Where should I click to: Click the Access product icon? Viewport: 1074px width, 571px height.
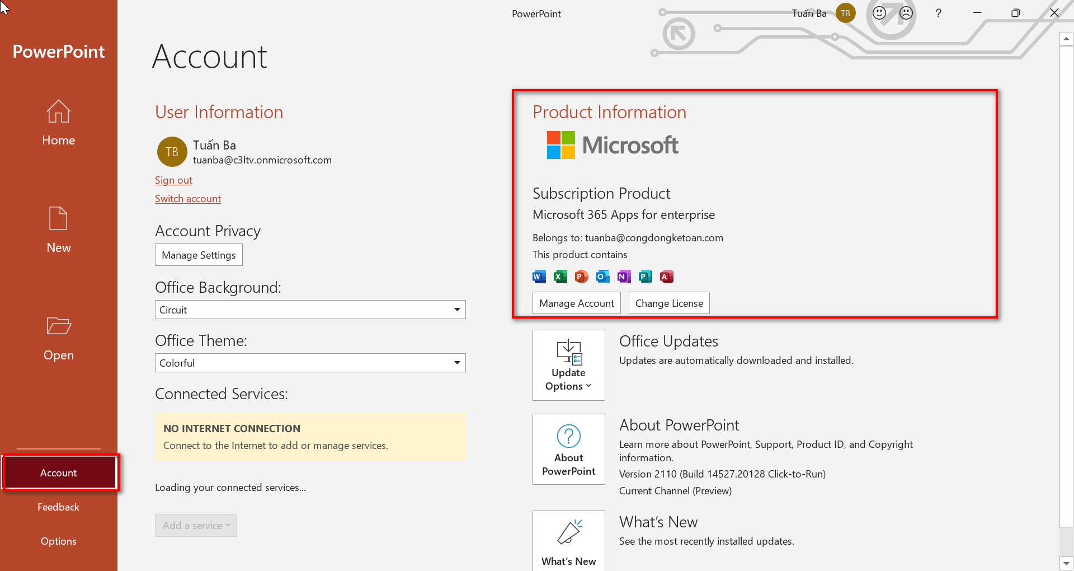pos(667,277)
